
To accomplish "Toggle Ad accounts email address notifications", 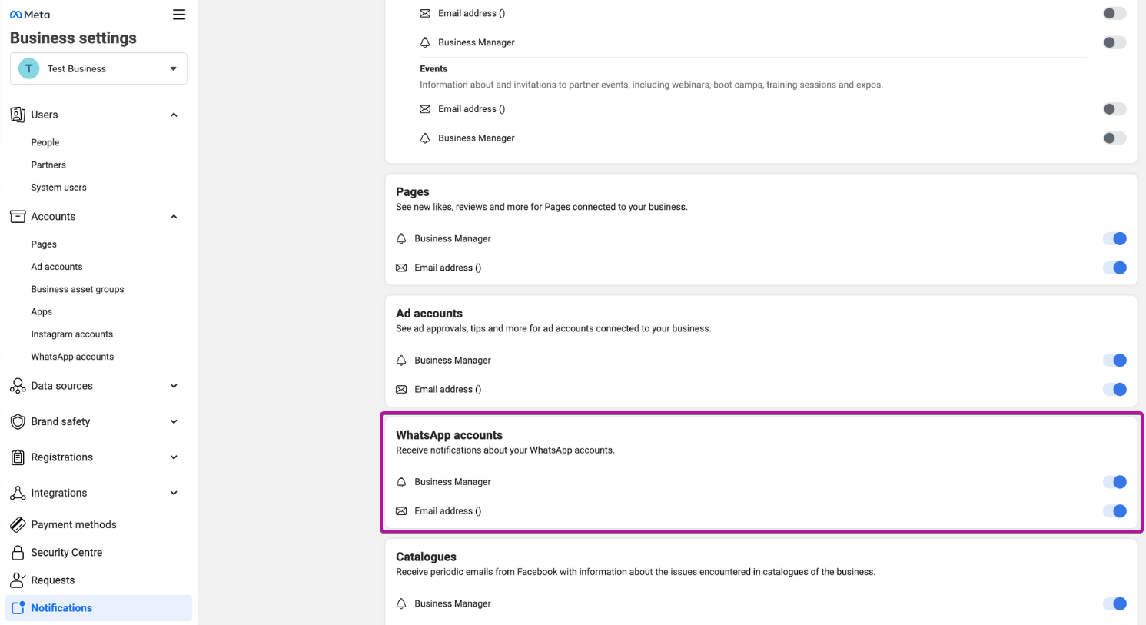I will tap(1114, 389).
